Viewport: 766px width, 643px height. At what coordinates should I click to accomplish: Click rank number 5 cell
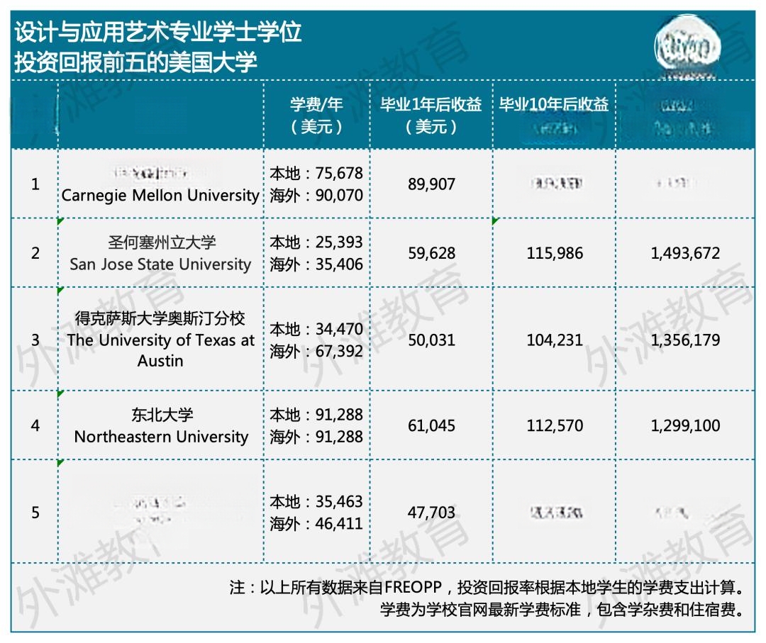[35, 512]
